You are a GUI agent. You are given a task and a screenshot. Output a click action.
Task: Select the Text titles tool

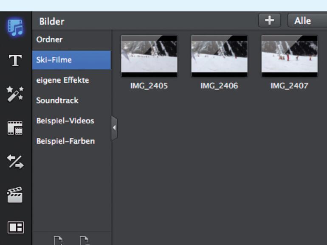coord(15,60)
